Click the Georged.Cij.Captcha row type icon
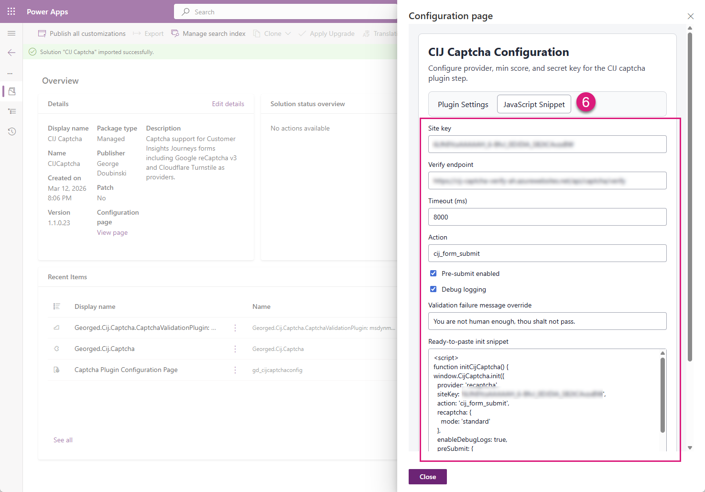The image size is (705, 492). pos(56,349)
